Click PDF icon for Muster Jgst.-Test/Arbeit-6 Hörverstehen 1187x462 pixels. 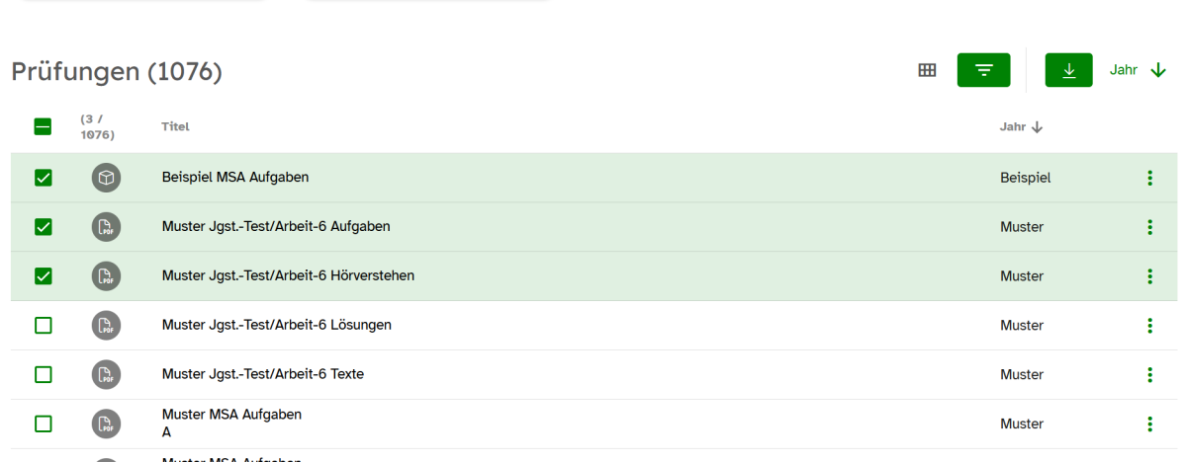point(107,276)
